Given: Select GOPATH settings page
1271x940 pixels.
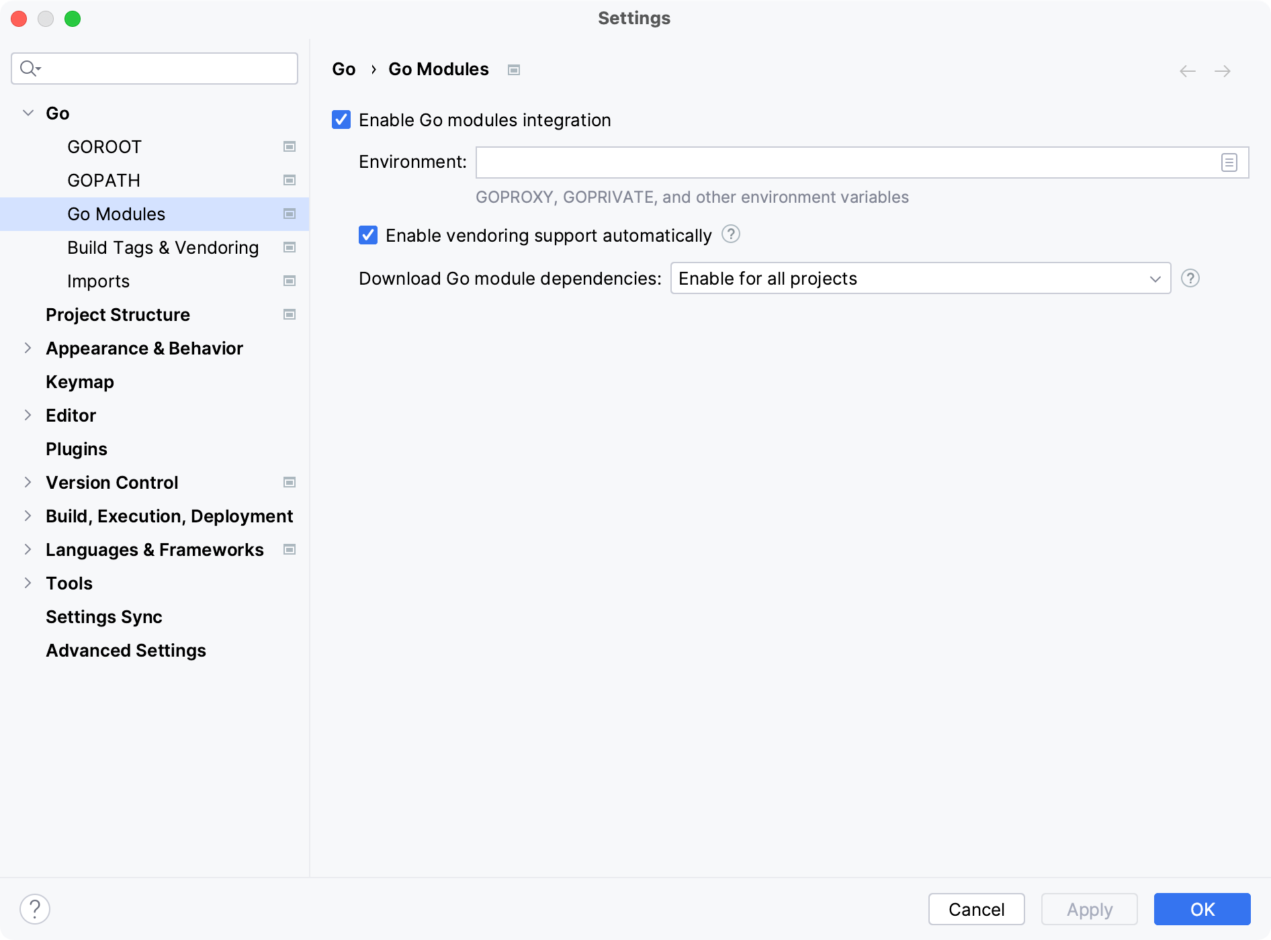Looking at the screenshot, I should point(155,180).
